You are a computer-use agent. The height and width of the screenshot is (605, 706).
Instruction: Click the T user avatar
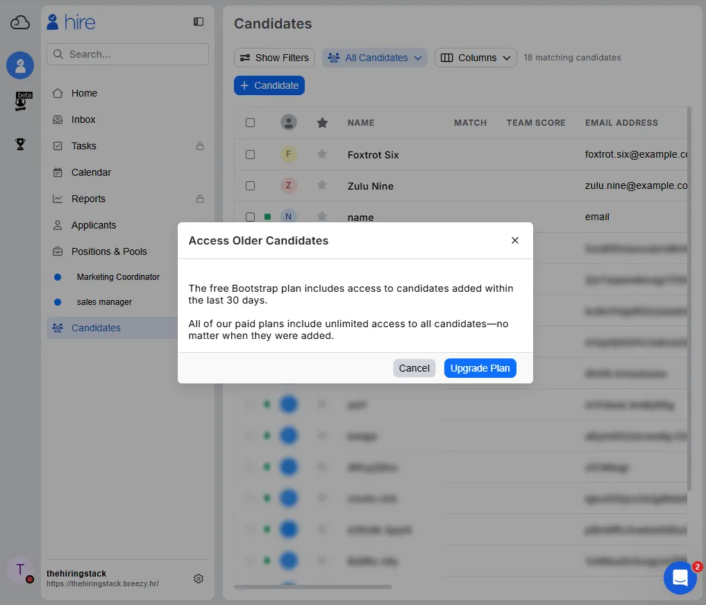20,570
